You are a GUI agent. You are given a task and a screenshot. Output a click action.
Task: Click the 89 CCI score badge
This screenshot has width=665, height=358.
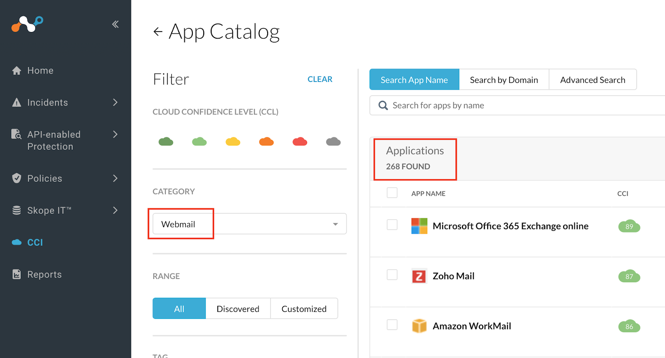629,226
